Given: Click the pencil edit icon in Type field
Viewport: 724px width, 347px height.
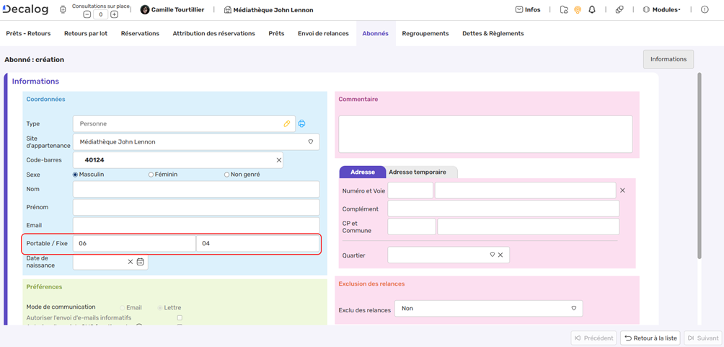Looking at the screenshot, I should click(287, 124).
